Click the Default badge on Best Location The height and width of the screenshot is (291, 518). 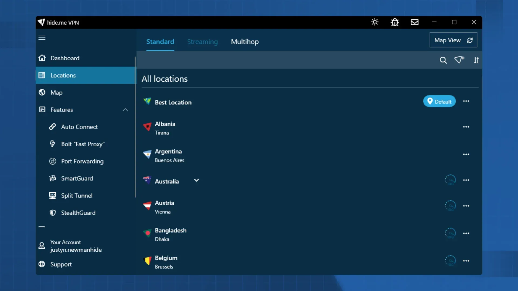coord(439,101)
